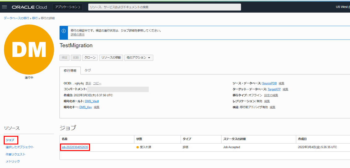Image resolution: width=350 pixels, height=168 pixels.
Task: Select ジョブ in the resources sidebar
Action: (10, 140)
